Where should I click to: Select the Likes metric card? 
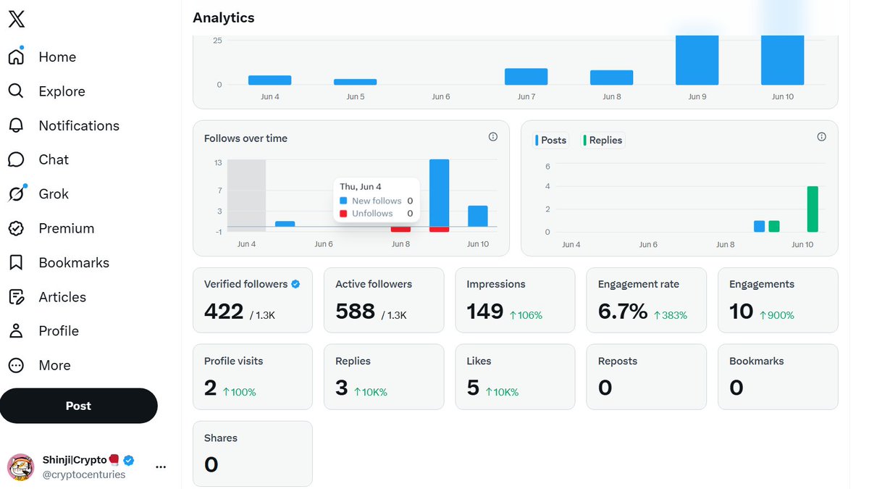pos(515,377)
